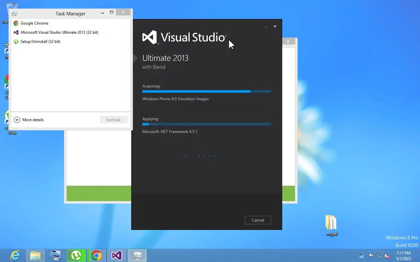Open the mypal folder on desktop
The width and height of the screenshot is (420, 262).
click(332, 225)
